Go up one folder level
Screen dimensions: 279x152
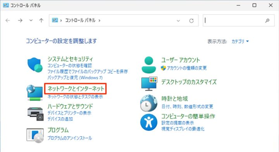click(41, 20)
